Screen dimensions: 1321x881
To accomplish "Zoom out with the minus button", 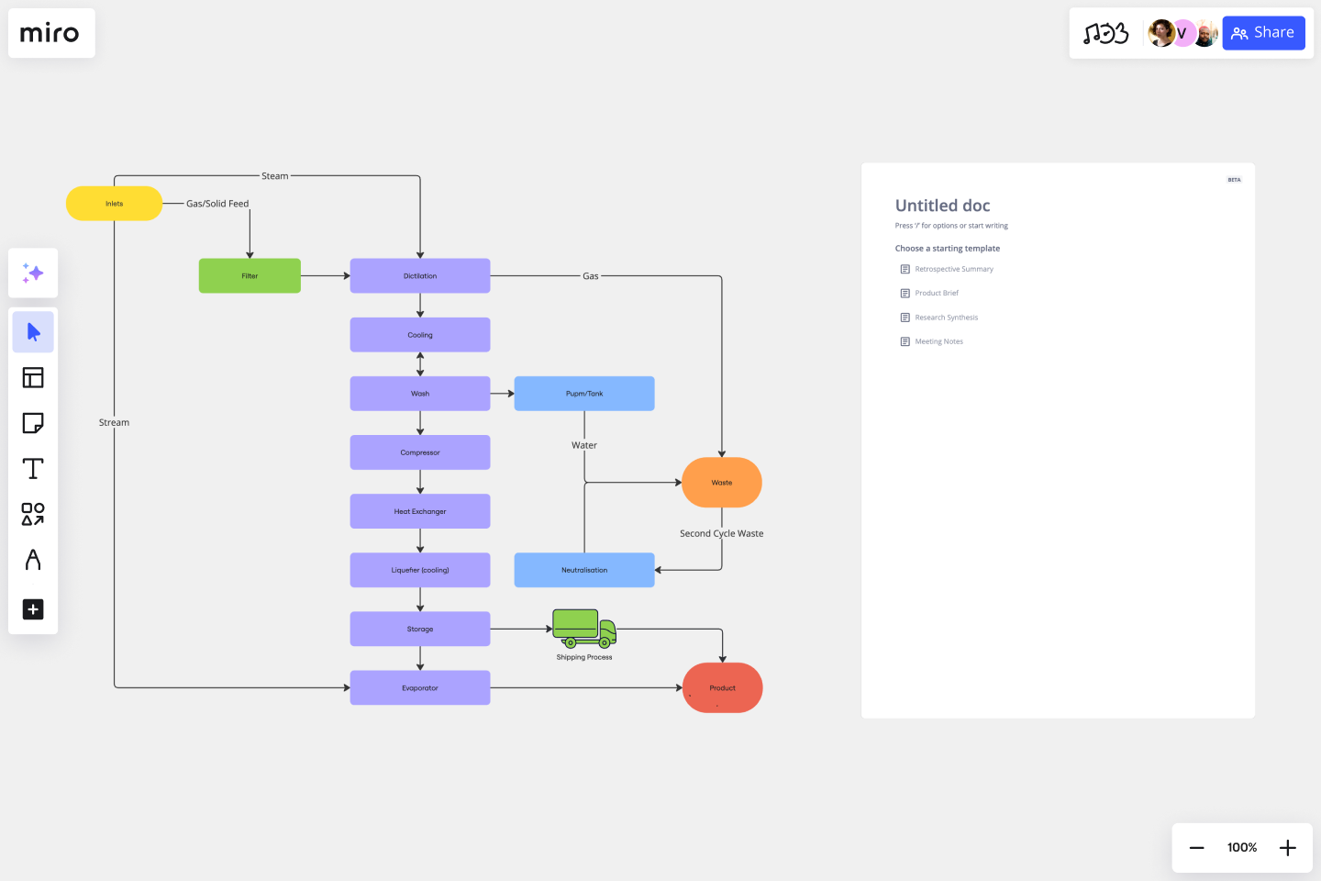I will (1196, 848).
